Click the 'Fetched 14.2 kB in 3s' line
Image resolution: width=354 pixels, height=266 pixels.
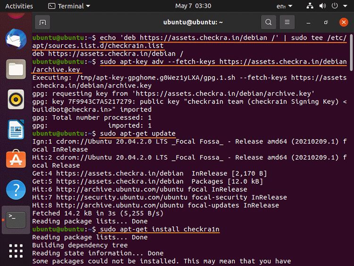[98, 214]
